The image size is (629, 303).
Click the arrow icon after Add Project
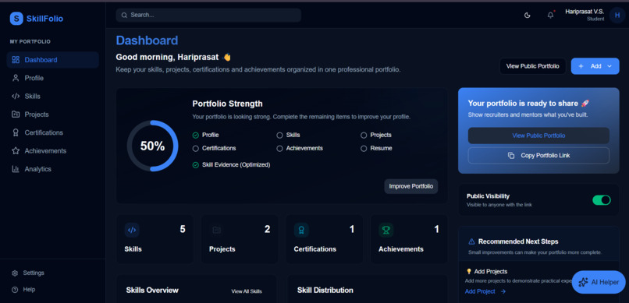(503, 291)
